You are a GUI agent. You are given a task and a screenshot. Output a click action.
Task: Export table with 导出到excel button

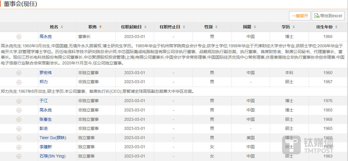click(328, 16)
